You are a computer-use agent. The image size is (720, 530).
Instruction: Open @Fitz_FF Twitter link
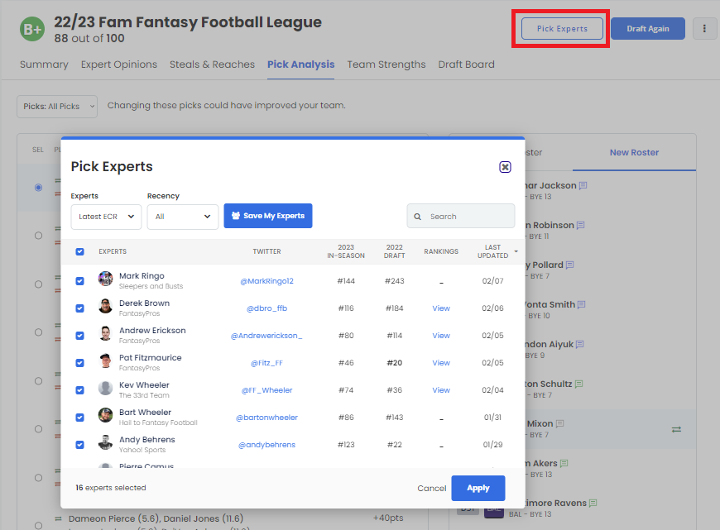click(x=266, y=363)
